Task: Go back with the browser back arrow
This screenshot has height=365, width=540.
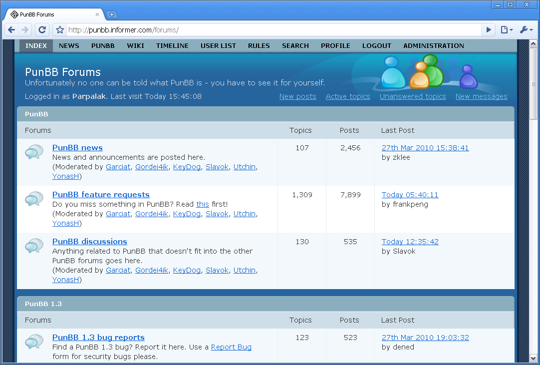Action: tap(11, 30)
